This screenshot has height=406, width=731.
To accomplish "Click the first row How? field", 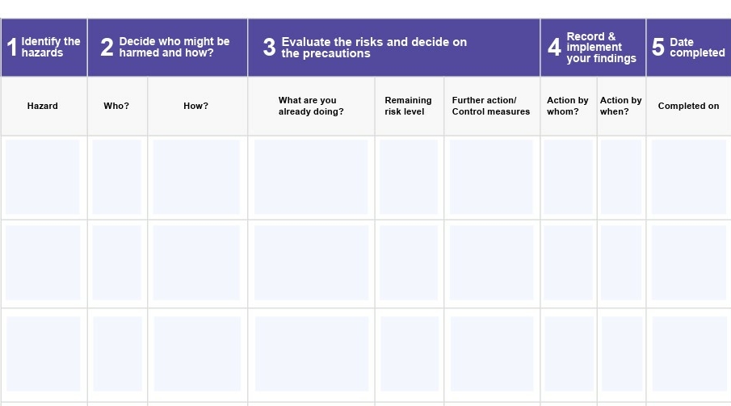I will [196, 177].
